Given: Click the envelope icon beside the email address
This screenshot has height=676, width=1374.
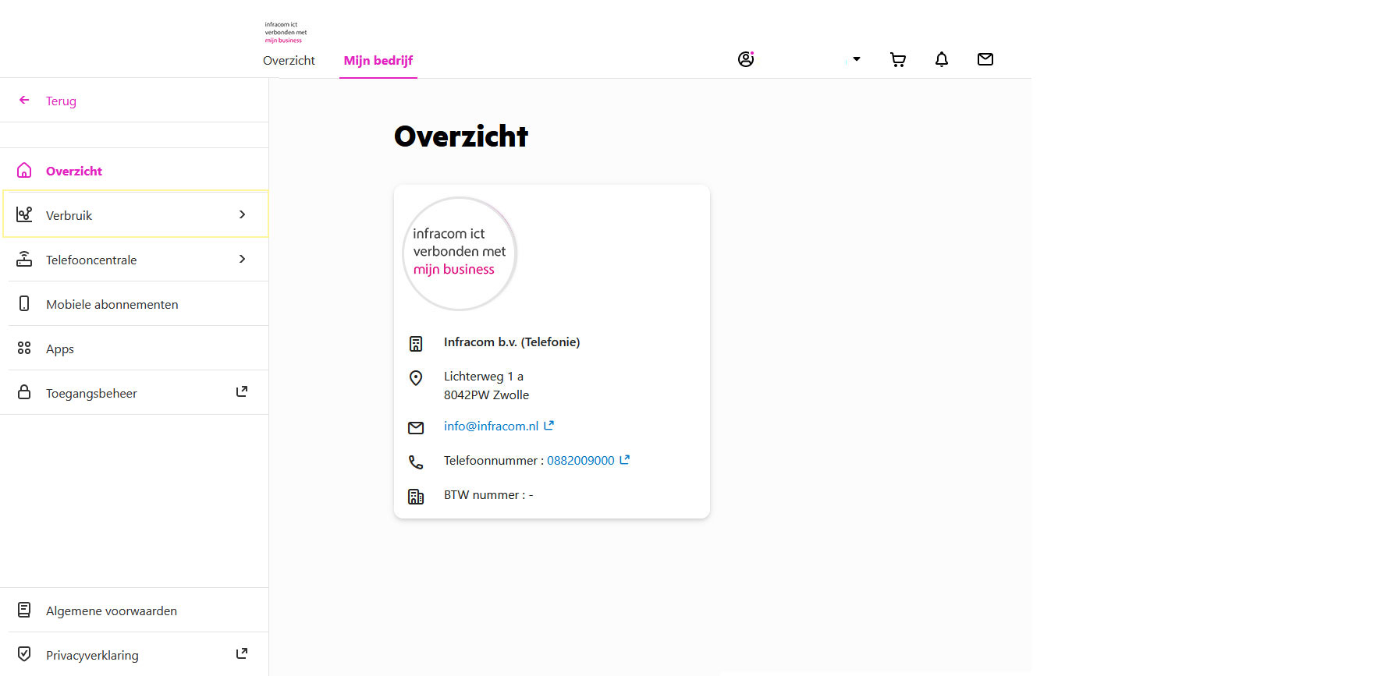Looking at the screenshot, I should (x=416, y=427).
